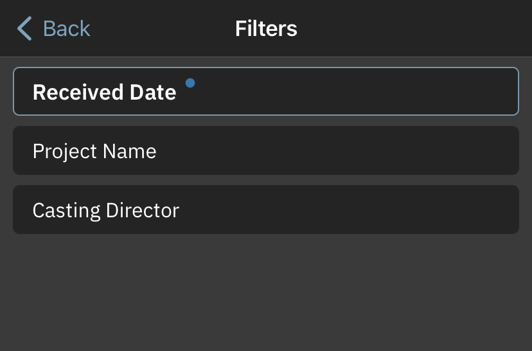Expand the Casting Director filter row
Viewport: 532px width, 351px height.
[265, 210]
